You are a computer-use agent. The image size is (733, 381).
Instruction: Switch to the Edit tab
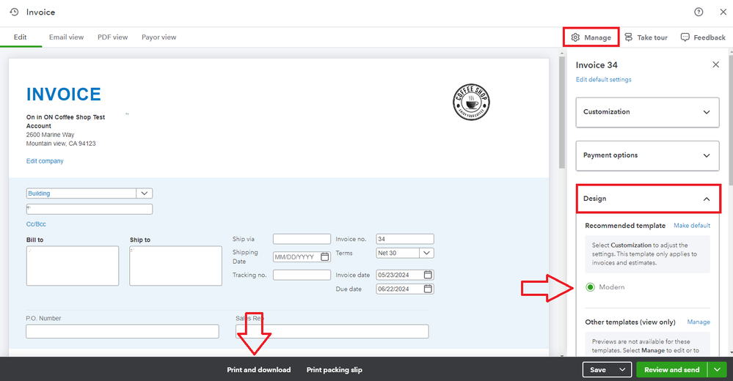tap(20, 37)
